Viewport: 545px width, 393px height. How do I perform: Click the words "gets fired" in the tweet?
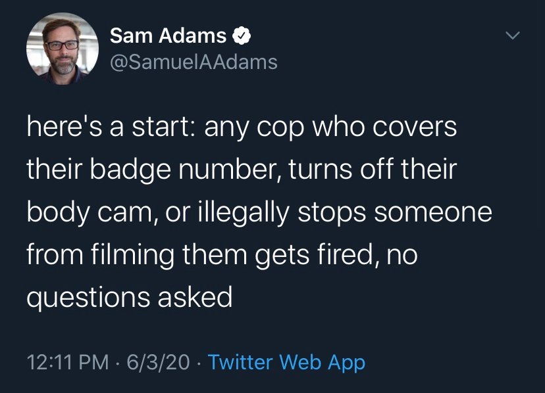[317, 256]
